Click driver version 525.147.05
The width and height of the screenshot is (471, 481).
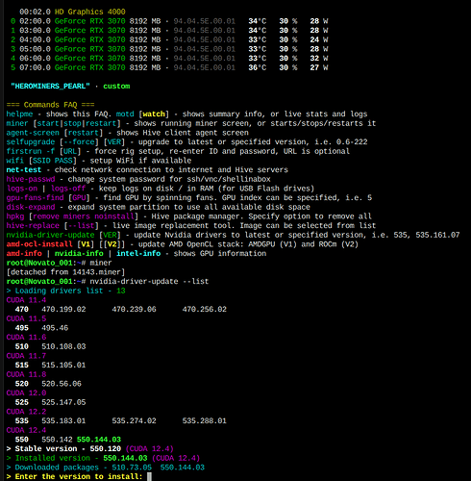tap(63, 402)
